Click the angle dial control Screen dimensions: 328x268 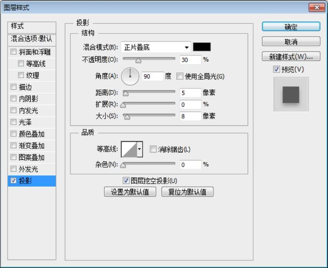pos(130,76)
